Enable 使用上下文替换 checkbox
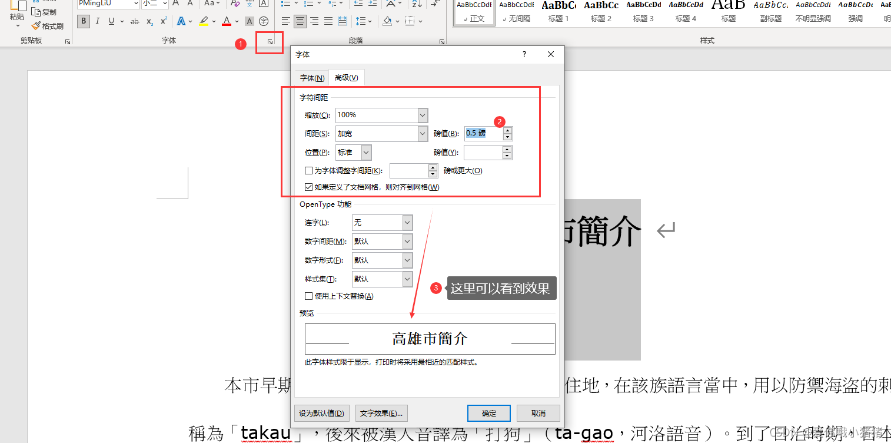This screenshot has width=891, height=443. click(x=309, y=296)
